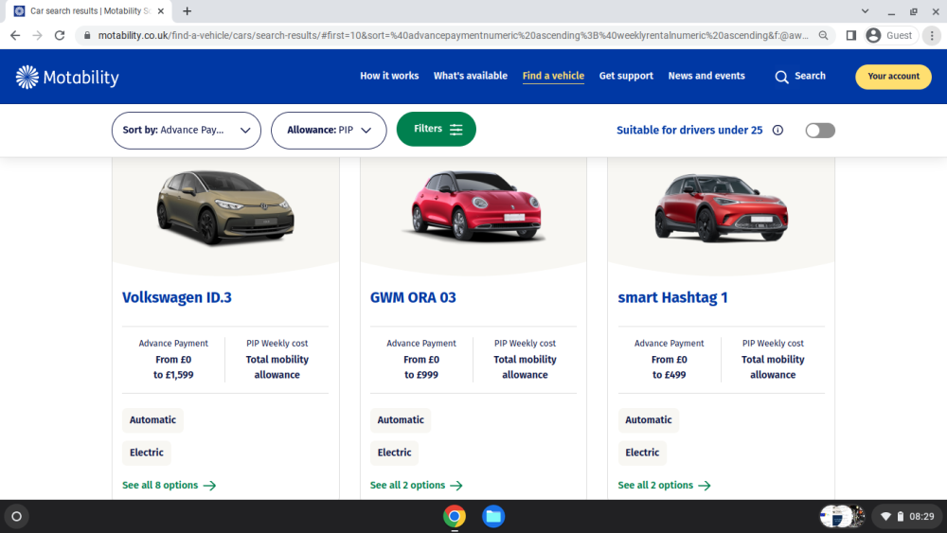947x533 pixels.
Task: Click the Electric tag on Volkswagen ID.3
Action: (x=147, y=453)
